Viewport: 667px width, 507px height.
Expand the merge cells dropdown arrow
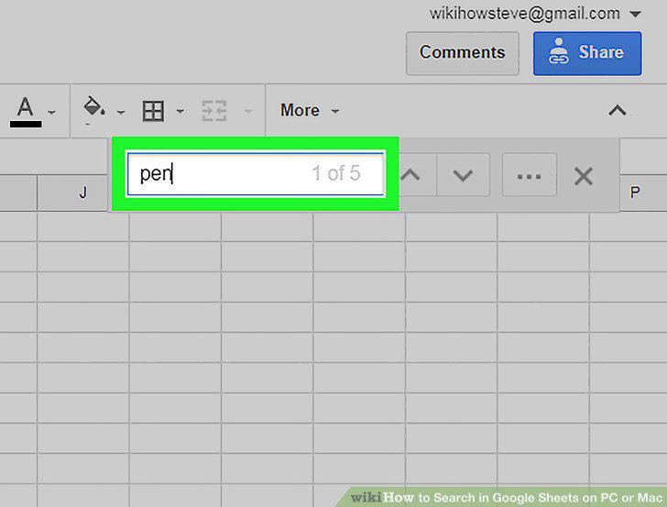click(248, 112)
